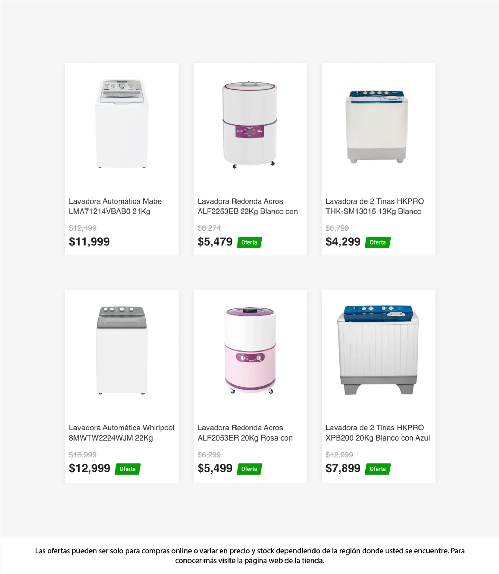Open the Whirlpool 8MWTW2224WJM washer image

point(122,350)
